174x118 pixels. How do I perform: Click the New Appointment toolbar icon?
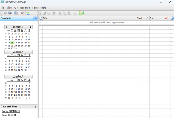click(44, 13)
